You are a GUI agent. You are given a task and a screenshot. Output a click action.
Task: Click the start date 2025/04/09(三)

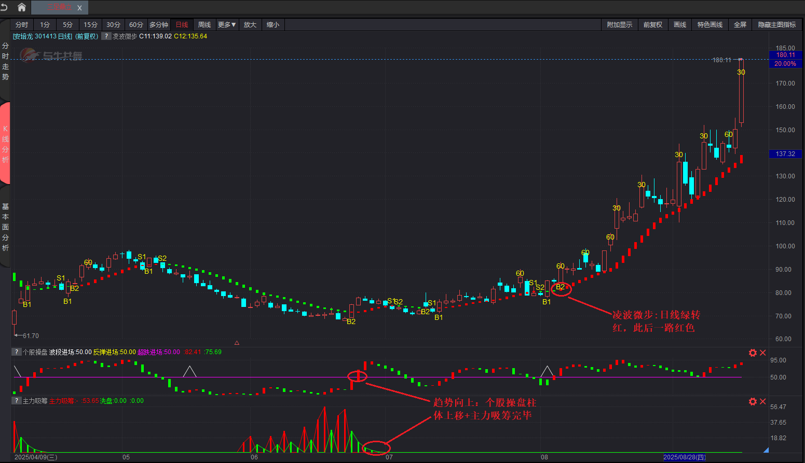pyautogui.click(x=36, y=457)
